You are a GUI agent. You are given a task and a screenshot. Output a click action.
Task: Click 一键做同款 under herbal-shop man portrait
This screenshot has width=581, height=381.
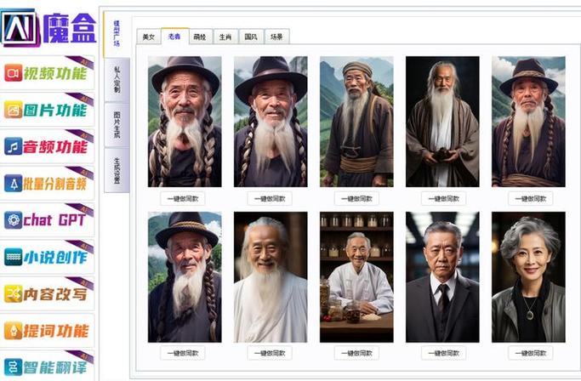pos(356,353)
